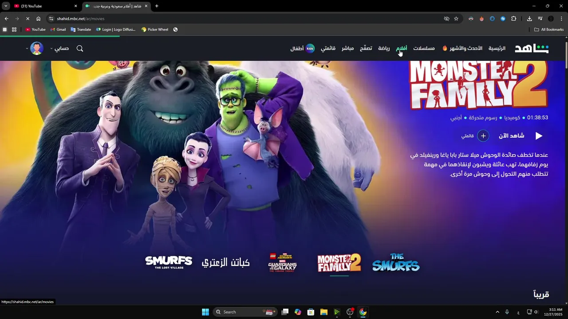
Task: Click the globe icon bookmark after Picker Wheel
Action: tap(175, 30)
